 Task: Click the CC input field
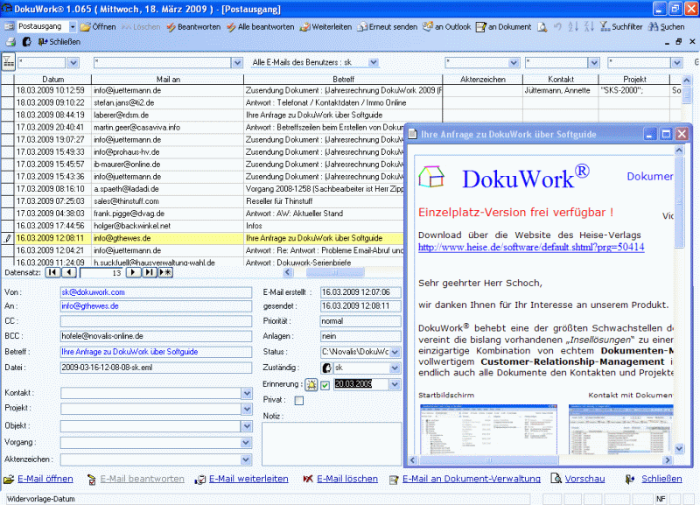(x=156, y=321)
